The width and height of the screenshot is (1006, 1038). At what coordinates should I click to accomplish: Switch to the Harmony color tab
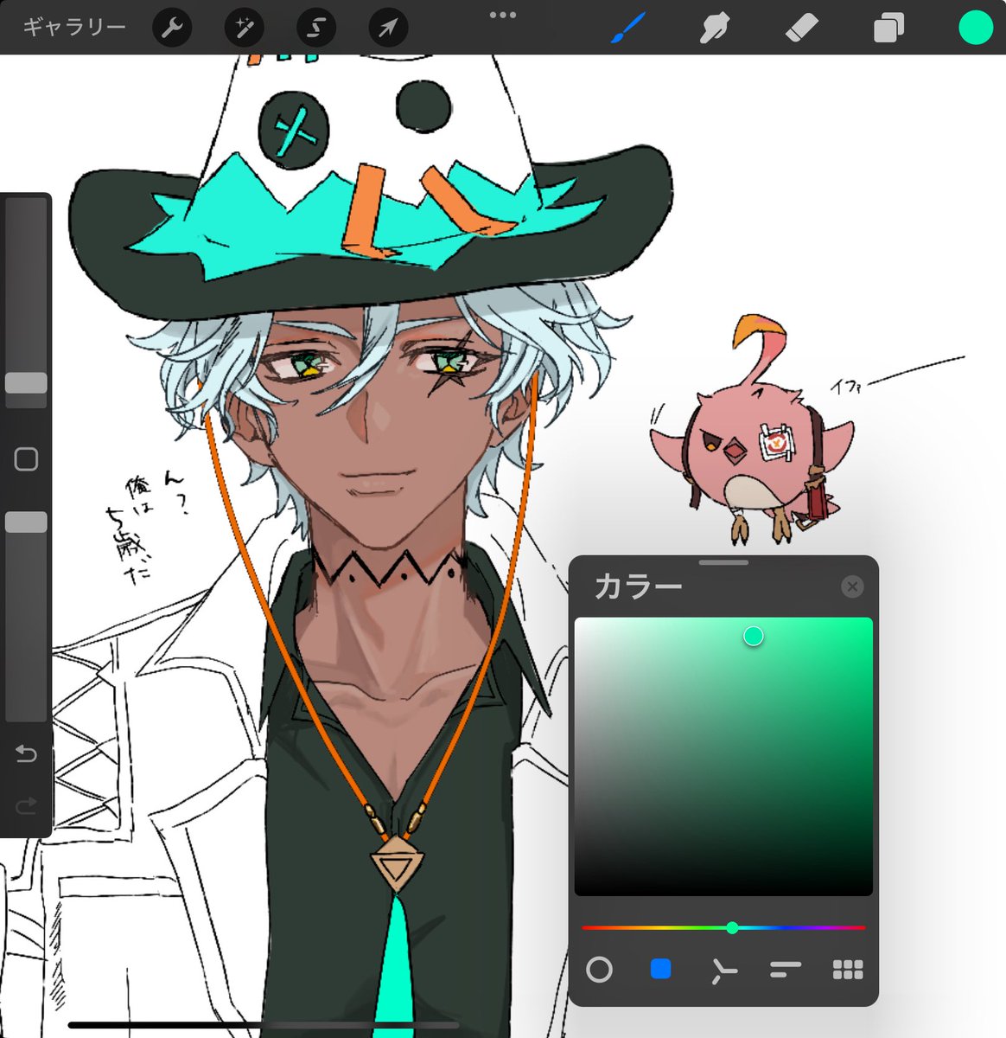pos(723,971)
